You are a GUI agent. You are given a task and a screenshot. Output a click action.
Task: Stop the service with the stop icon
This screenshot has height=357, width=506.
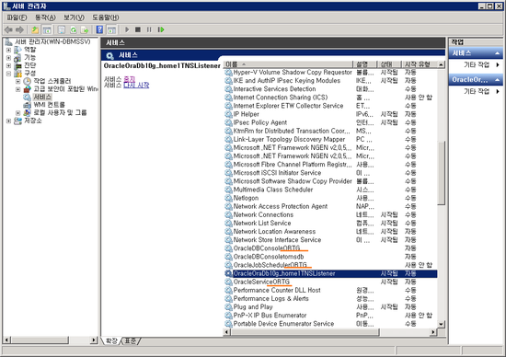point(138,29)
